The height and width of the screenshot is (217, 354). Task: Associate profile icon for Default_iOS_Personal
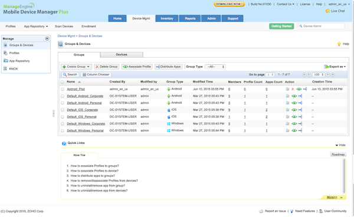(294, 117)
